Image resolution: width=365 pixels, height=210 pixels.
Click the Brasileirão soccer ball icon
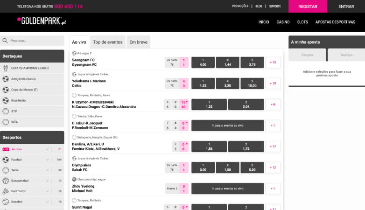click(6, 100)
